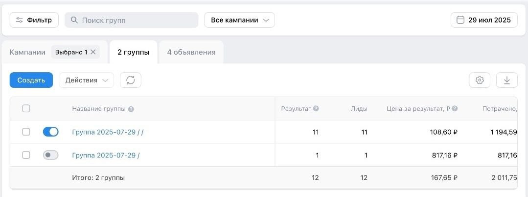Disable the first group's enabled switch

pyautogui.click(x=50, y=132)
